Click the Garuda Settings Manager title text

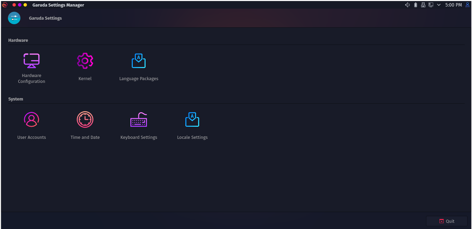pos(58,5)
